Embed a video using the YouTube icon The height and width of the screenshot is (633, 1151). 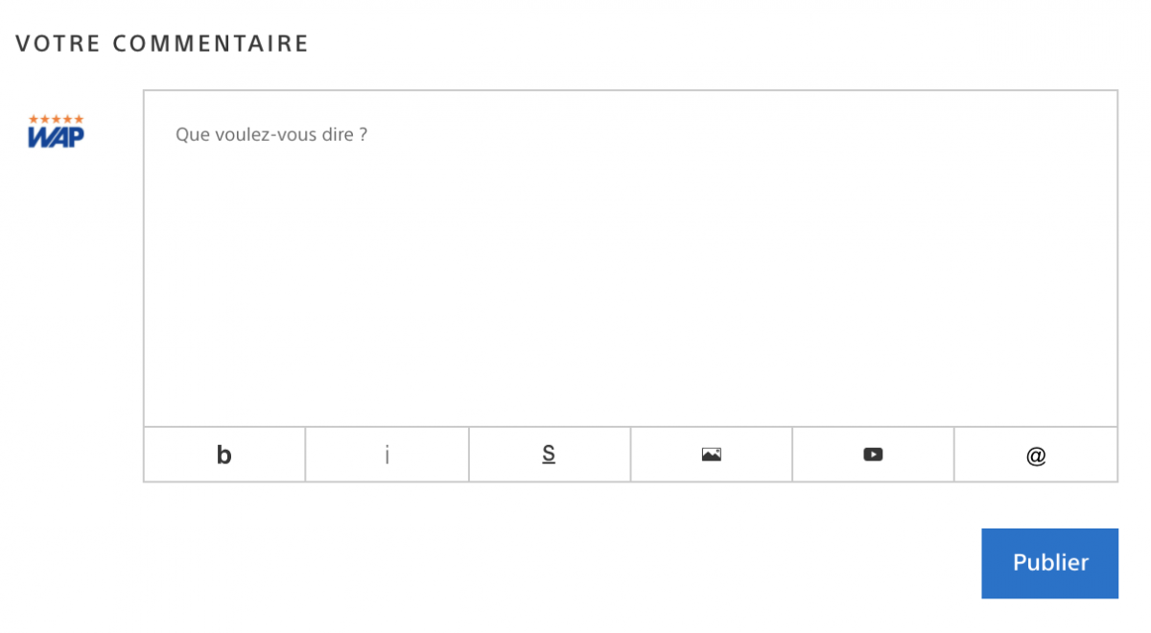(873, 455)
